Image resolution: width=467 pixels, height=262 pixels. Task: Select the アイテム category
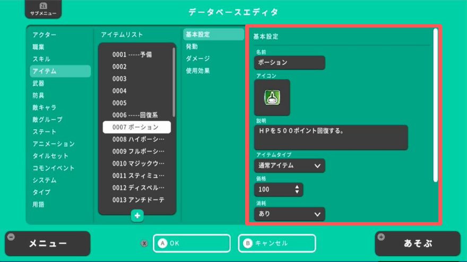pyautogui.click(x=60, y=71)
